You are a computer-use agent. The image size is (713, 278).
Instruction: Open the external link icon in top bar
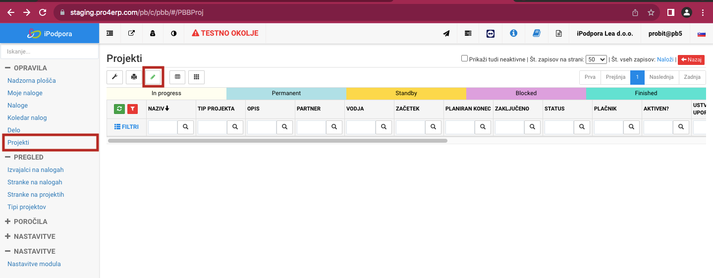point(131,33)
